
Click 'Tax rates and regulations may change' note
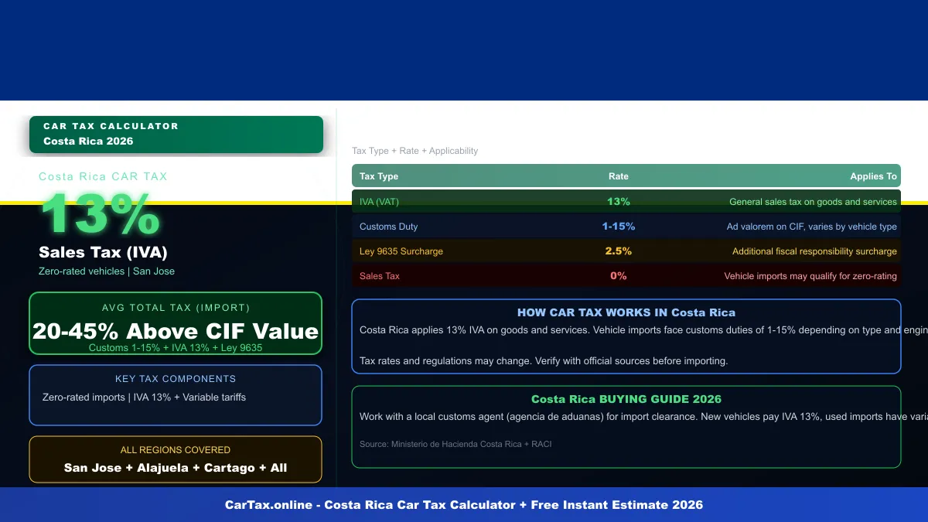click(544, 361)
